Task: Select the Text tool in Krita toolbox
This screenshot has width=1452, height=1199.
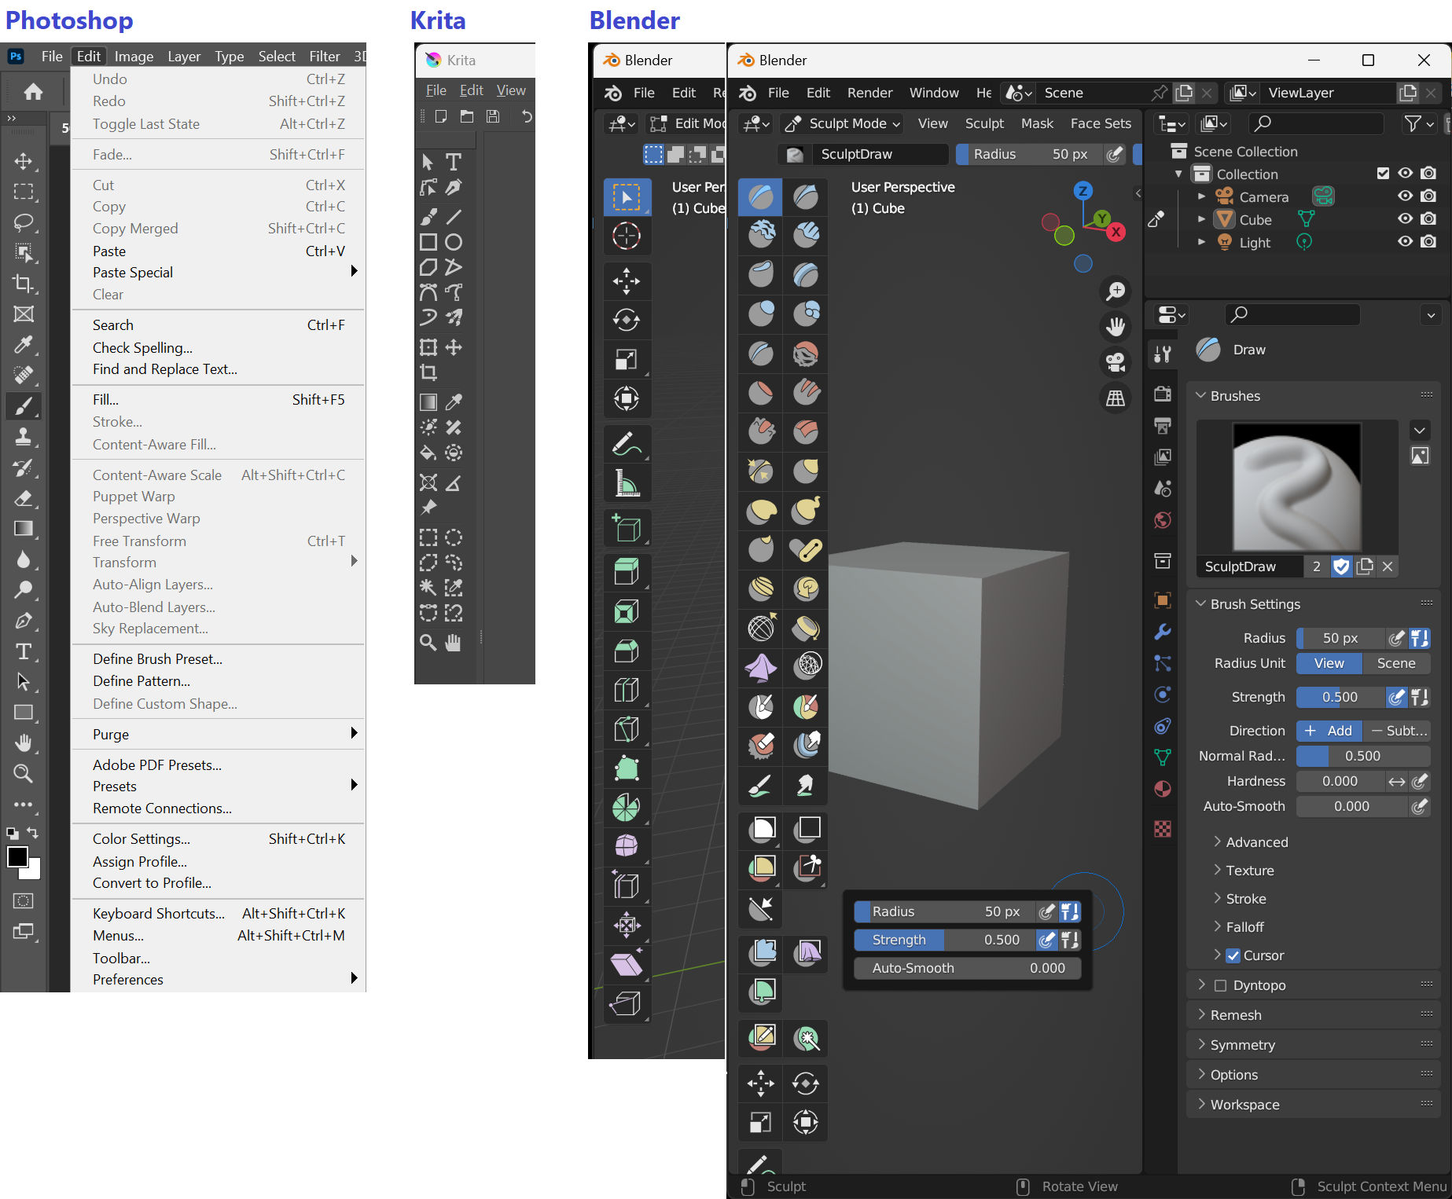Action: coord(454,162)
